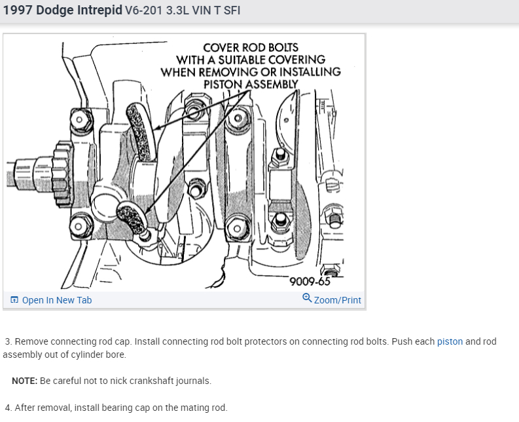
Task: Click the lower covered rod bolt in diagram
Action: 133,219
